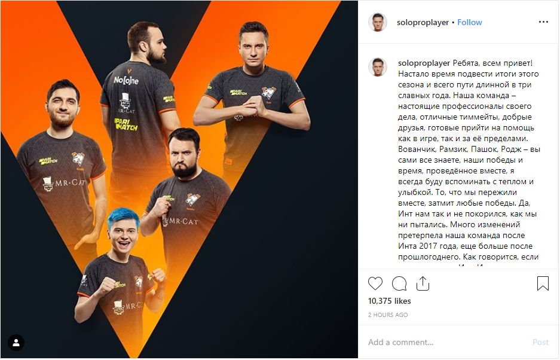The width and height of the screenshot is (560, 360).
Task: Open soloproplayer profile from header username
Action: [x=423, y=22]
